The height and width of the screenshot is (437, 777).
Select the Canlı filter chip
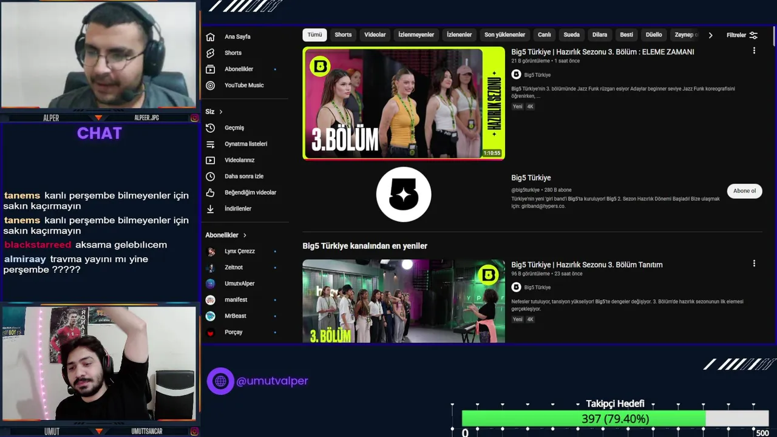point(545,35)
